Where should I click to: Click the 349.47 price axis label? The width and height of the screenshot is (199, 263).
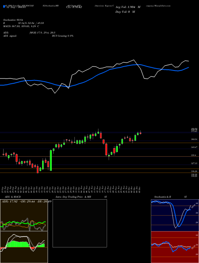[x=194, y=147]
